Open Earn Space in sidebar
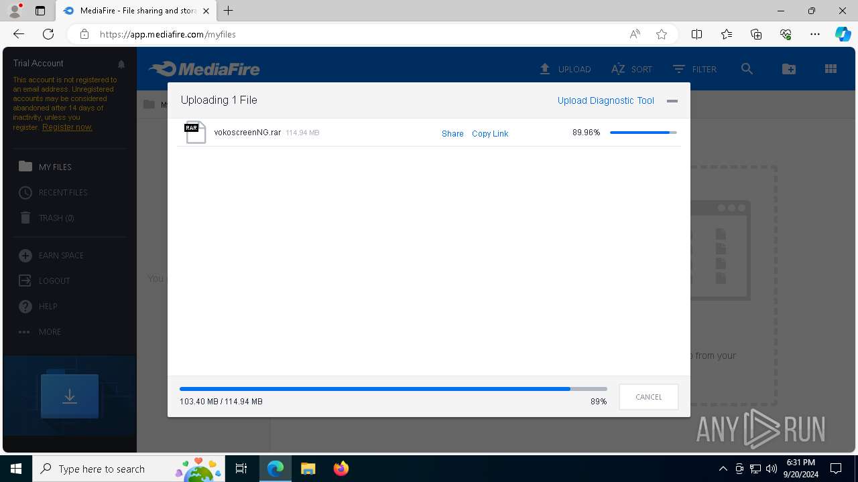This screenshot has width=858, height=482. click(51, 255)
